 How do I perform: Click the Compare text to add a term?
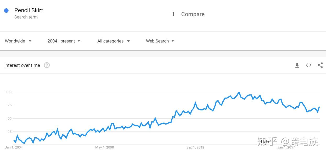pos(193,14)
